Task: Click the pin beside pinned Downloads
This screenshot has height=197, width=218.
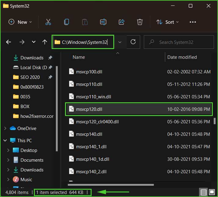Action: pyautogui.click(x=50, y=58)
